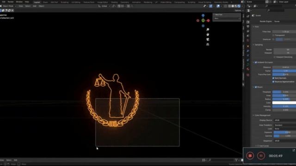This screenshot has height=166, width=296.
Task: Toggle Overscan checkbox
Action: tap(273, 39)
